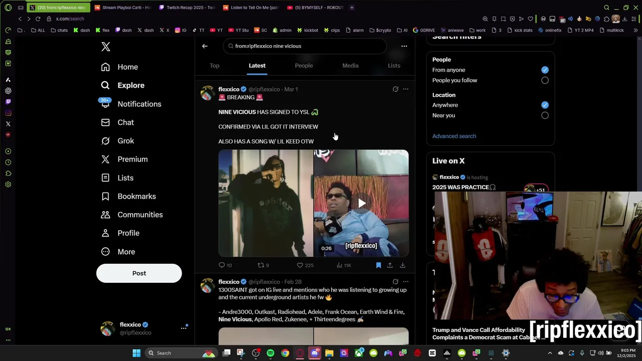
Task: Open Twitch in the browser sidebar
Action: tap(8, 102)
